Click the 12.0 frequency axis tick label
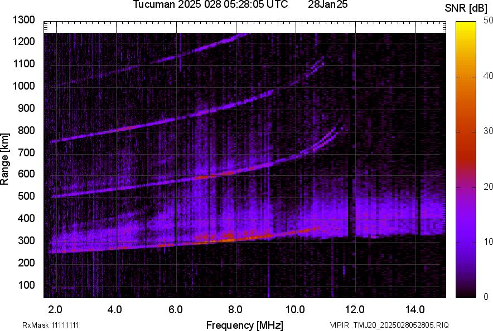Viewport: 493px width, 331px height. (355, 309)
